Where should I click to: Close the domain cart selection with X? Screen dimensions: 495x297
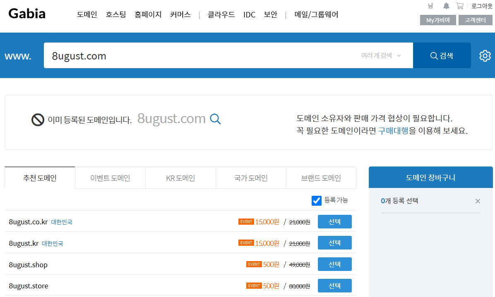[478, 201]
